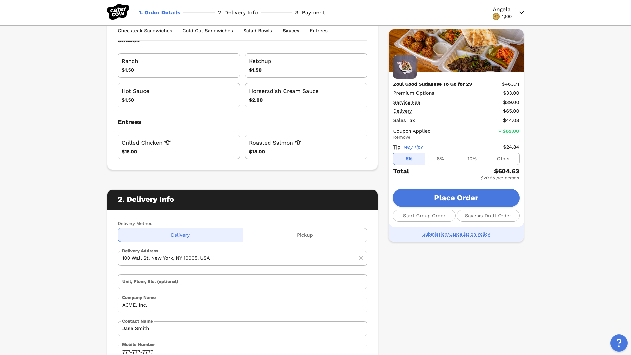Click chef hat icon next to Grilled Chicken
Image resolution: width=631 pixels, height=355 pixels.
[168, 143]
